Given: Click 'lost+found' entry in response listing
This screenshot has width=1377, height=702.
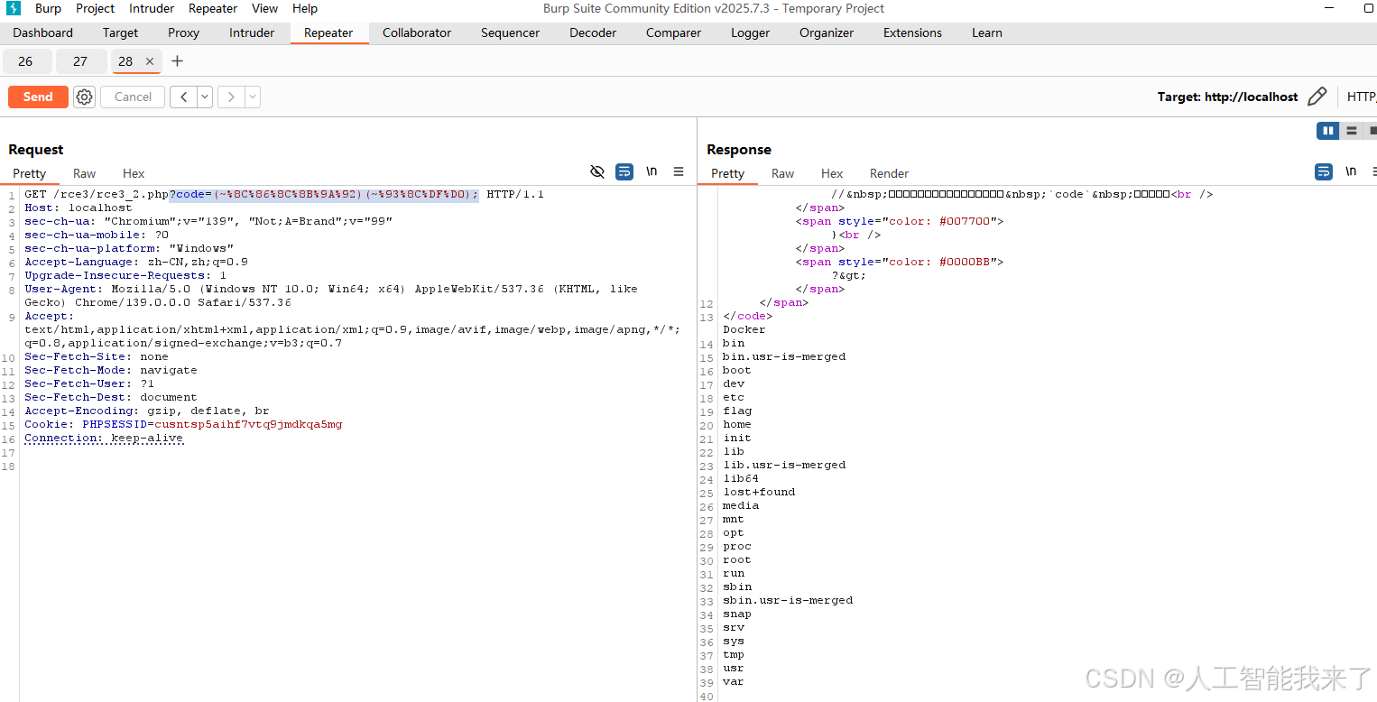Looking at the screenshot, I should point(759,492).
